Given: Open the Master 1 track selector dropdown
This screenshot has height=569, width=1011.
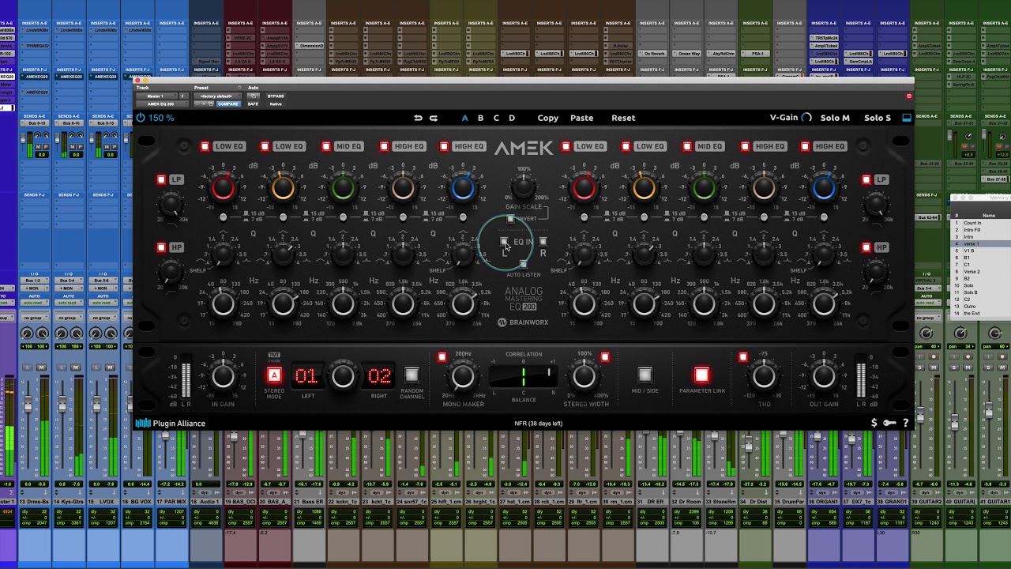Looking at the screenshot, I should [x=156, y=96].
